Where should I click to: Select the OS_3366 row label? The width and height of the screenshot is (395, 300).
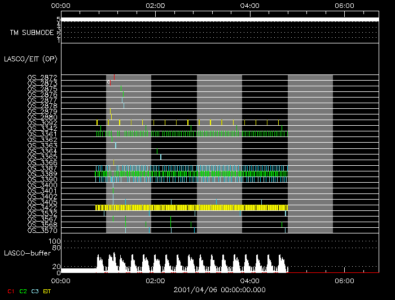coord(42,162)
